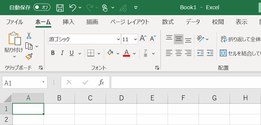Click the Save floppy disk icon
261x125 pixels.
60,7
